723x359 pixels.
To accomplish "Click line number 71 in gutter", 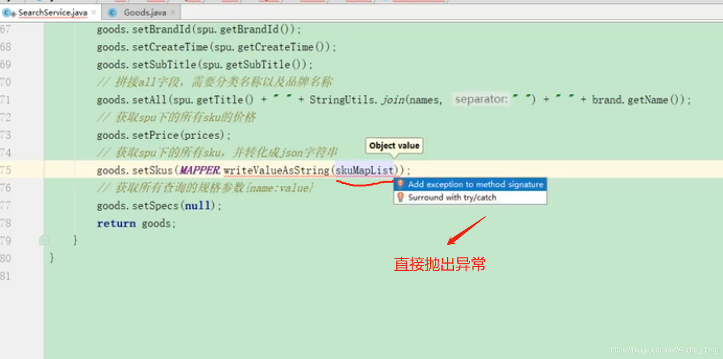I will click(x=6, y=100).
